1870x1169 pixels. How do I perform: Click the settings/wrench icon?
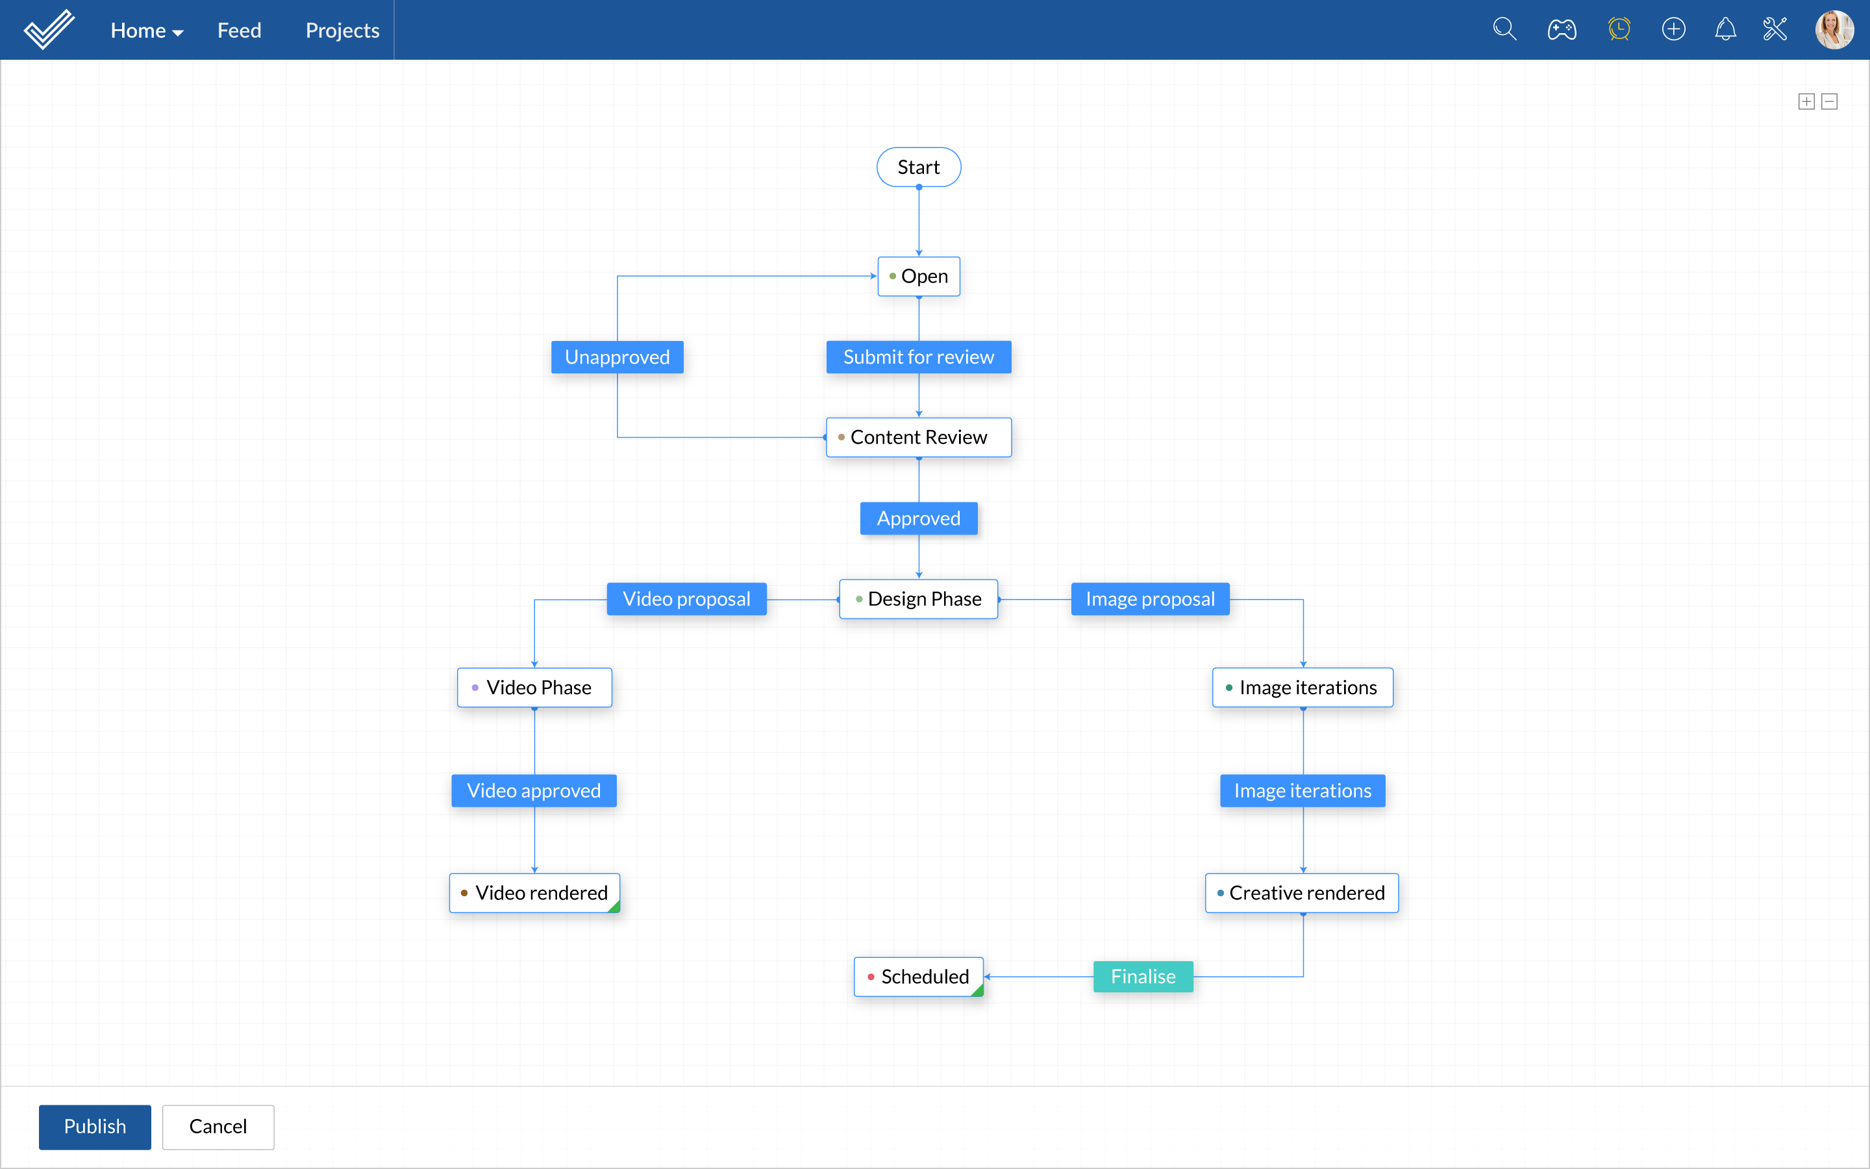click(1776, 29)
